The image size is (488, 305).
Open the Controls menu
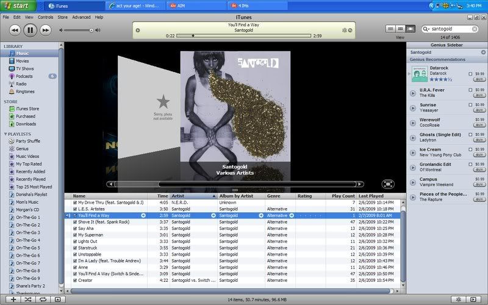pyautogui.click(x=45, y=17)
